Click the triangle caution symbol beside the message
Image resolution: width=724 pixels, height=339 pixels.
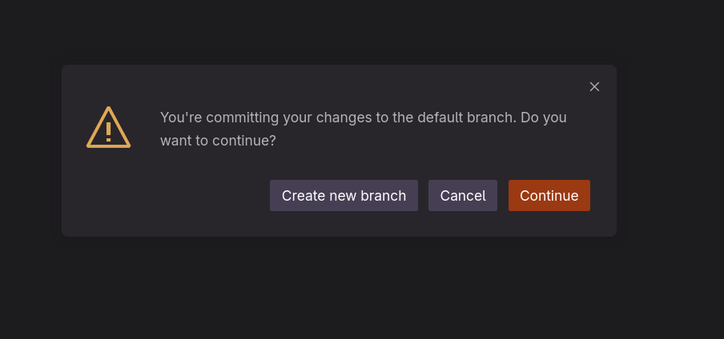point(108,128)
